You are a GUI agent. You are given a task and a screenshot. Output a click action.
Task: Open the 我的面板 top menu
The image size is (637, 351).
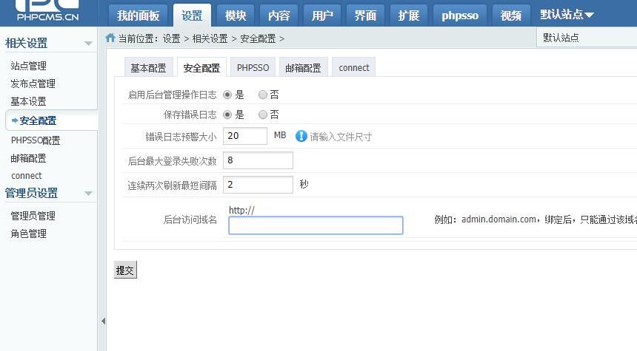138,16
